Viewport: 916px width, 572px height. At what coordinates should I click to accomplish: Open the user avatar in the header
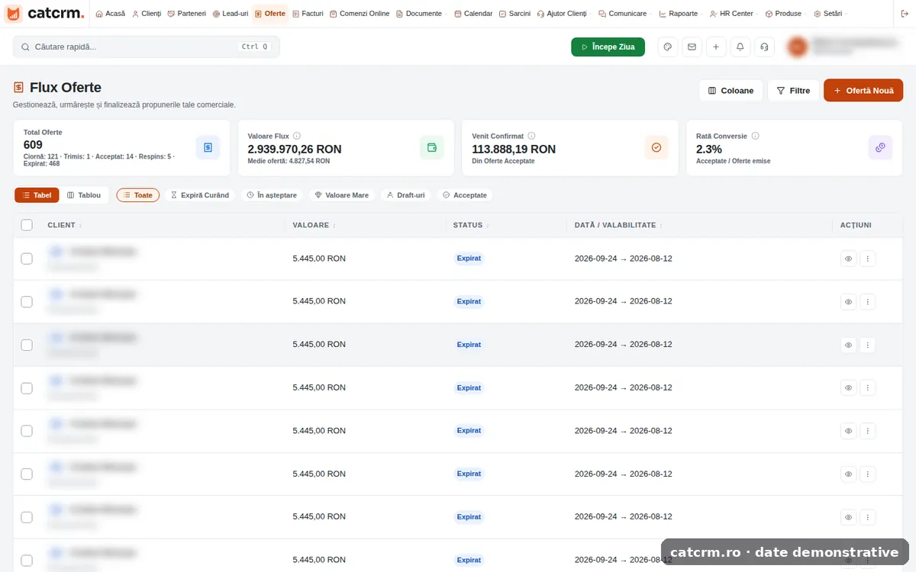797,47
